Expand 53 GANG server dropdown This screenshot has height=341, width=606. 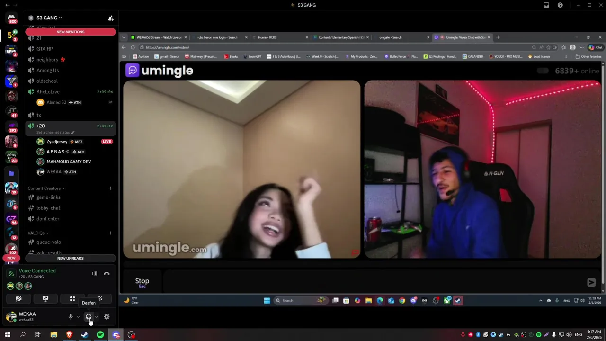pos(49,18)
